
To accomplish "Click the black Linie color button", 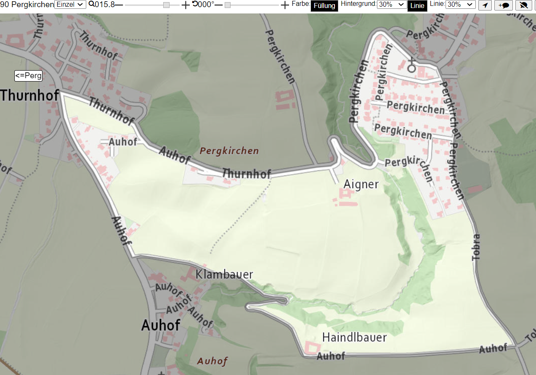I will point(417,6).
